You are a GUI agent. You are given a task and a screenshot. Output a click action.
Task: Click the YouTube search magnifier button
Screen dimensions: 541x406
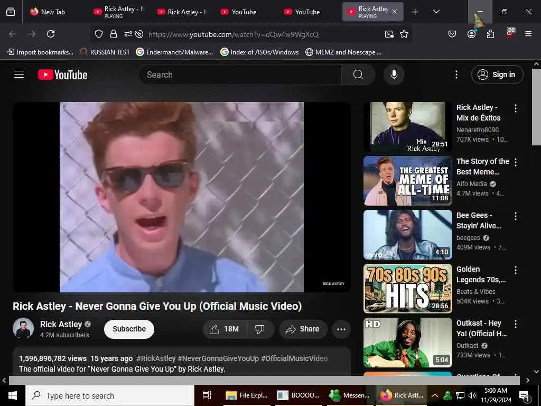click(358, 75)
